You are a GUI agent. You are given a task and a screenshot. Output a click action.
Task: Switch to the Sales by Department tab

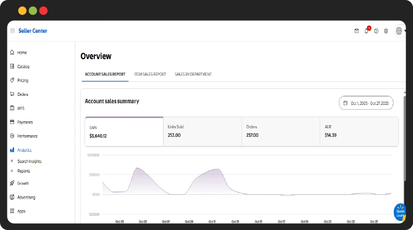(x=193, y=74)
